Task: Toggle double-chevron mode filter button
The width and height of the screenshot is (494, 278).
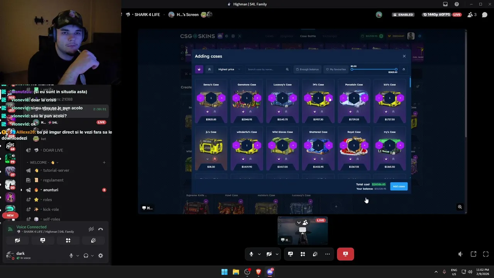Action: [209, 69]
